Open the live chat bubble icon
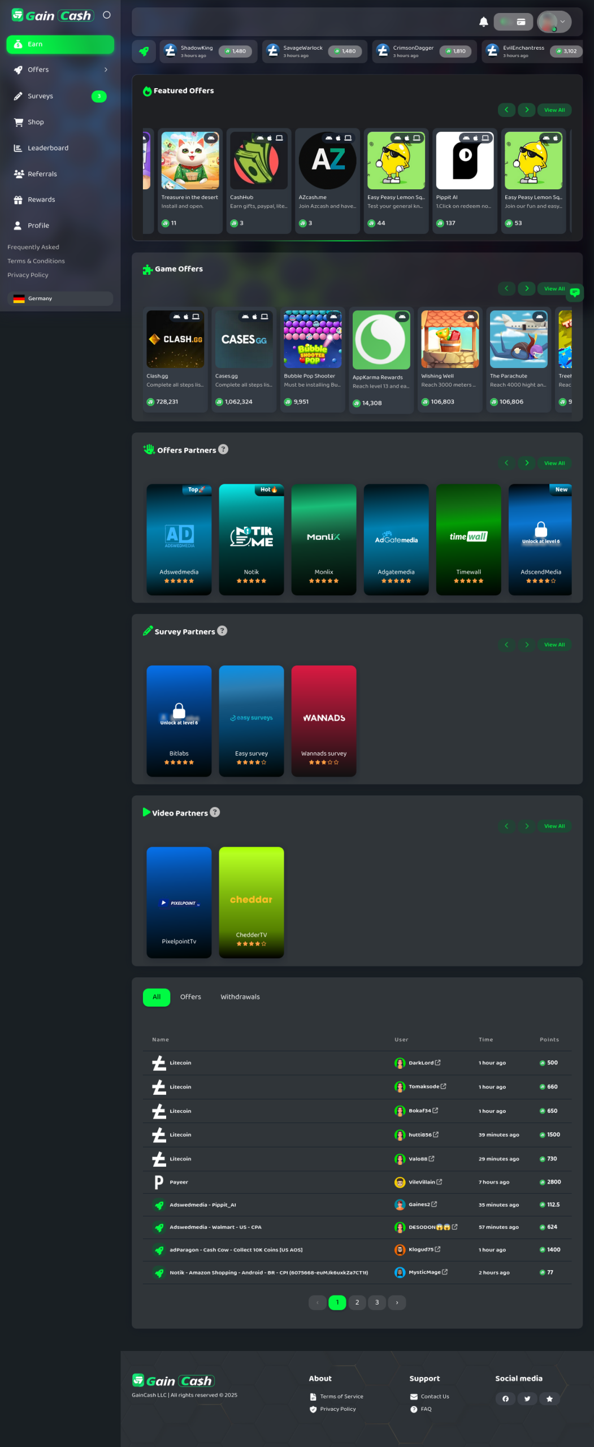This screenshot has width=594, height=1447. coord(575,292)
